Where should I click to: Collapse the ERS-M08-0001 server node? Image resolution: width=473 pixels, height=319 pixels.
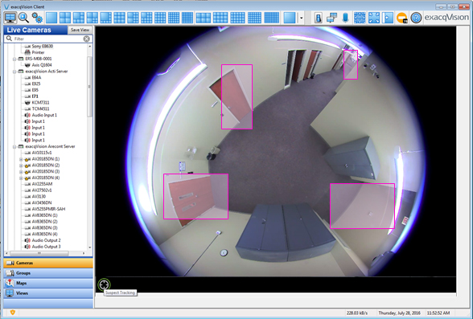pyautogui.click(x=14, y=59)
